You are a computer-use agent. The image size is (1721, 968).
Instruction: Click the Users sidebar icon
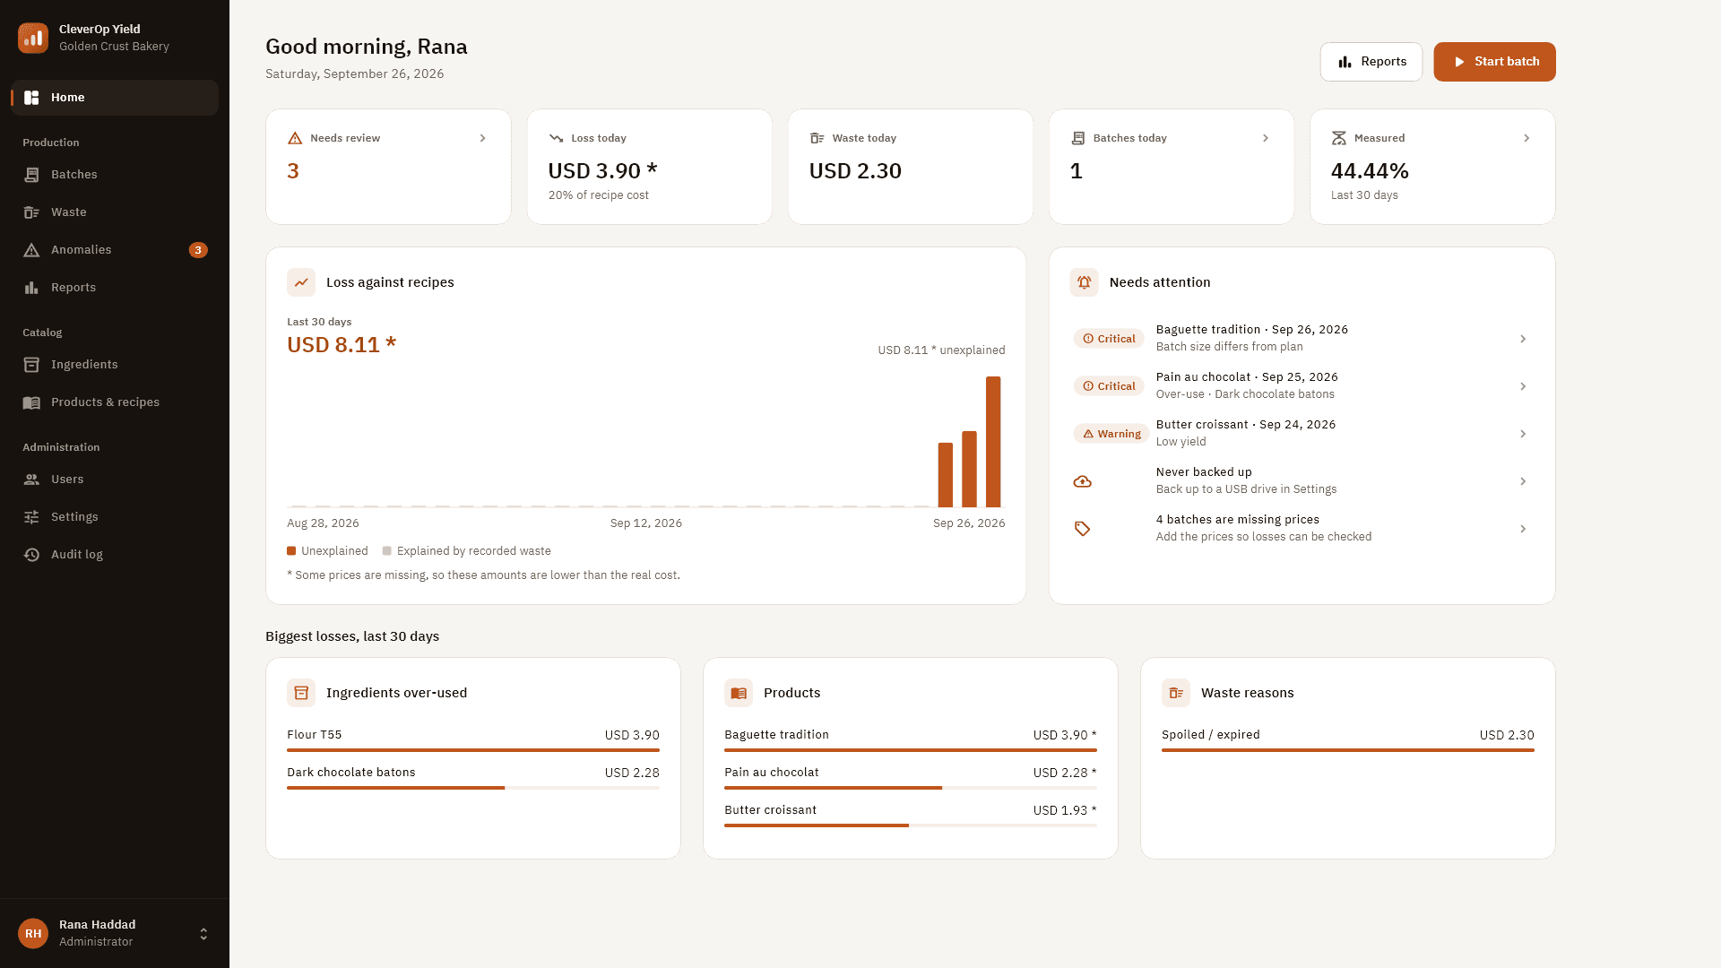tap(31, 480)
